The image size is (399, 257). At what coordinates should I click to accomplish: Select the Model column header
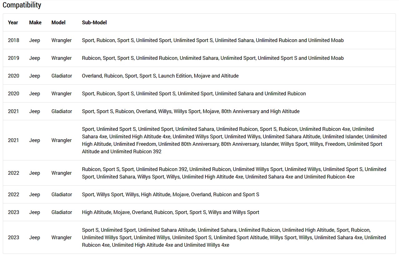point(58,22)
